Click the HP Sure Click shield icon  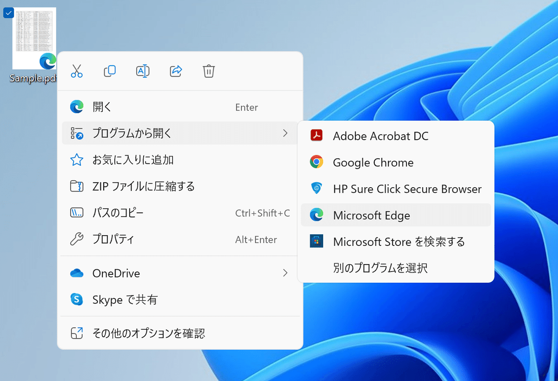point(317,189)
